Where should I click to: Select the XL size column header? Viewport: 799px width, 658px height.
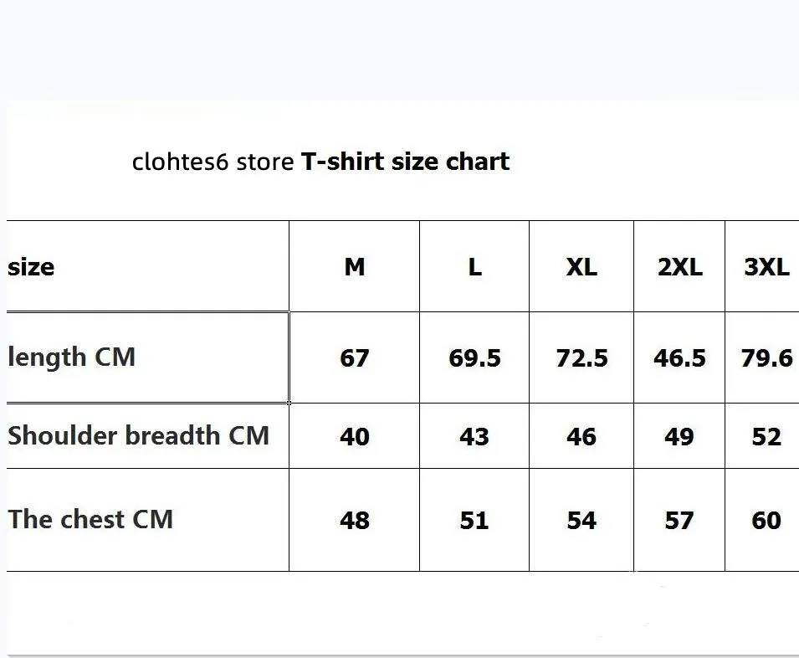[581, 267]
